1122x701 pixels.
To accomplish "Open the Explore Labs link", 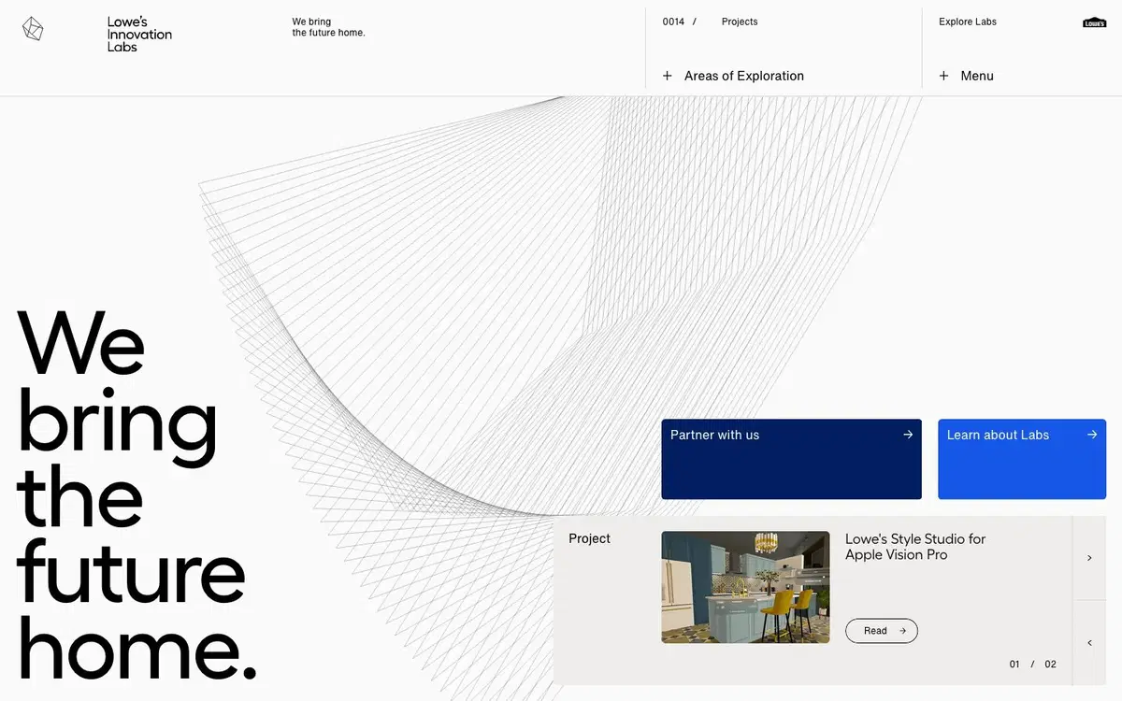I will click(x=968, y=21).
